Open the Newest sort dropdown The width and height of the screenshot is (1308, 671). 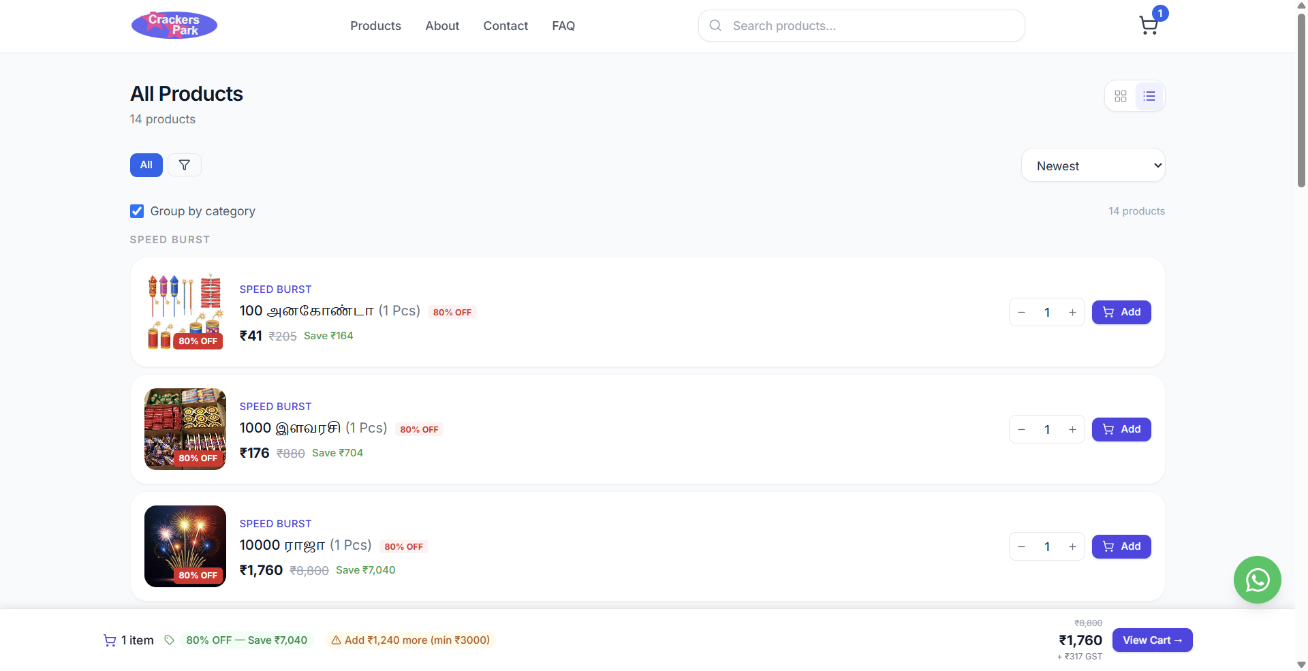[1093, 166]
